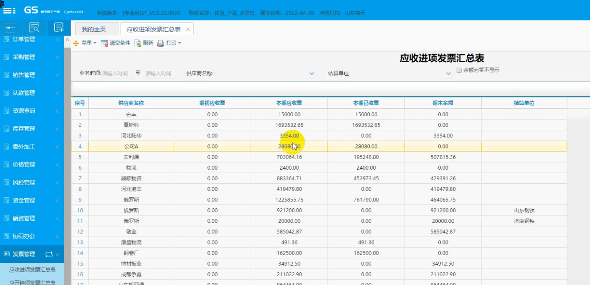Select the 康盛物流 supplier cell
This screenshot has width=590, height=285.
point(131,242)
